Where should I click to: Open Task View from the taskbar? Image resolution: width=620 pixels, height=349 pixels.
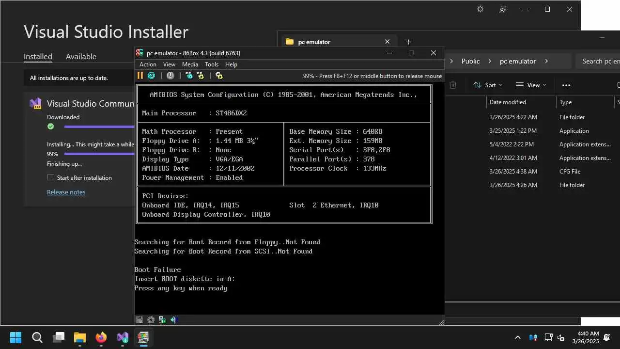(59, 337)
